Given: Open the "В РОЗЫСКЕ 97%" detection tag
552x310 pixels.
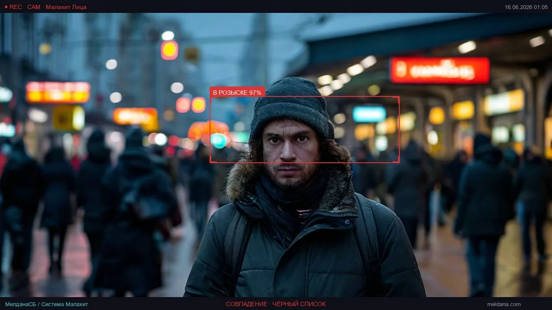Looking at the screenshot, I should click(237, 93).
